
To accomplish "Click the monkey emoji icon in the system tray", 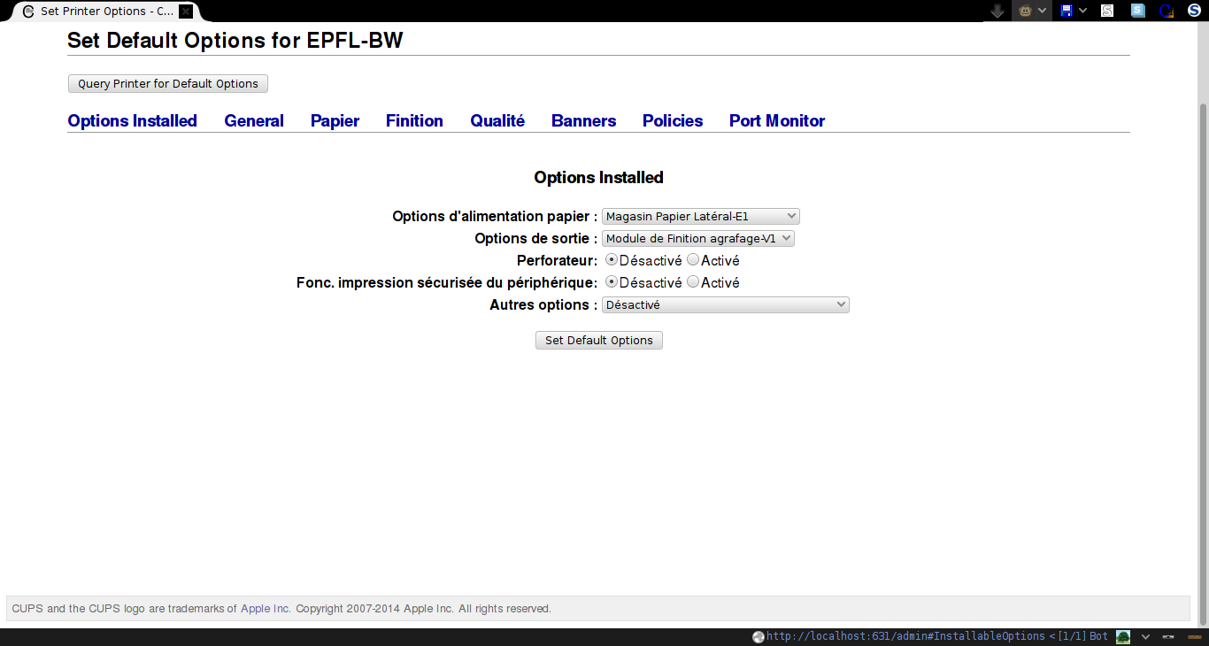I will pyautogui.click(x=1025, y=11).
